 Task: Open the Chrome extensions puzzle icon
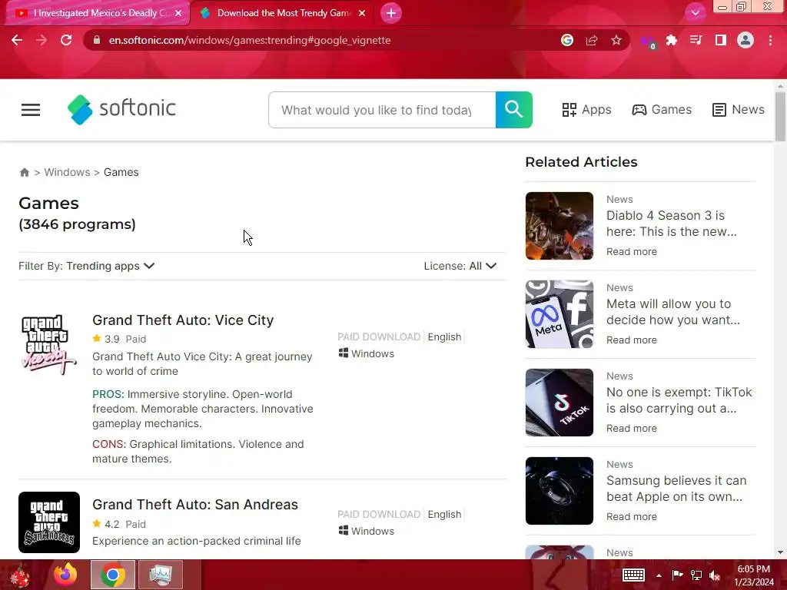(x=672, y=40)
